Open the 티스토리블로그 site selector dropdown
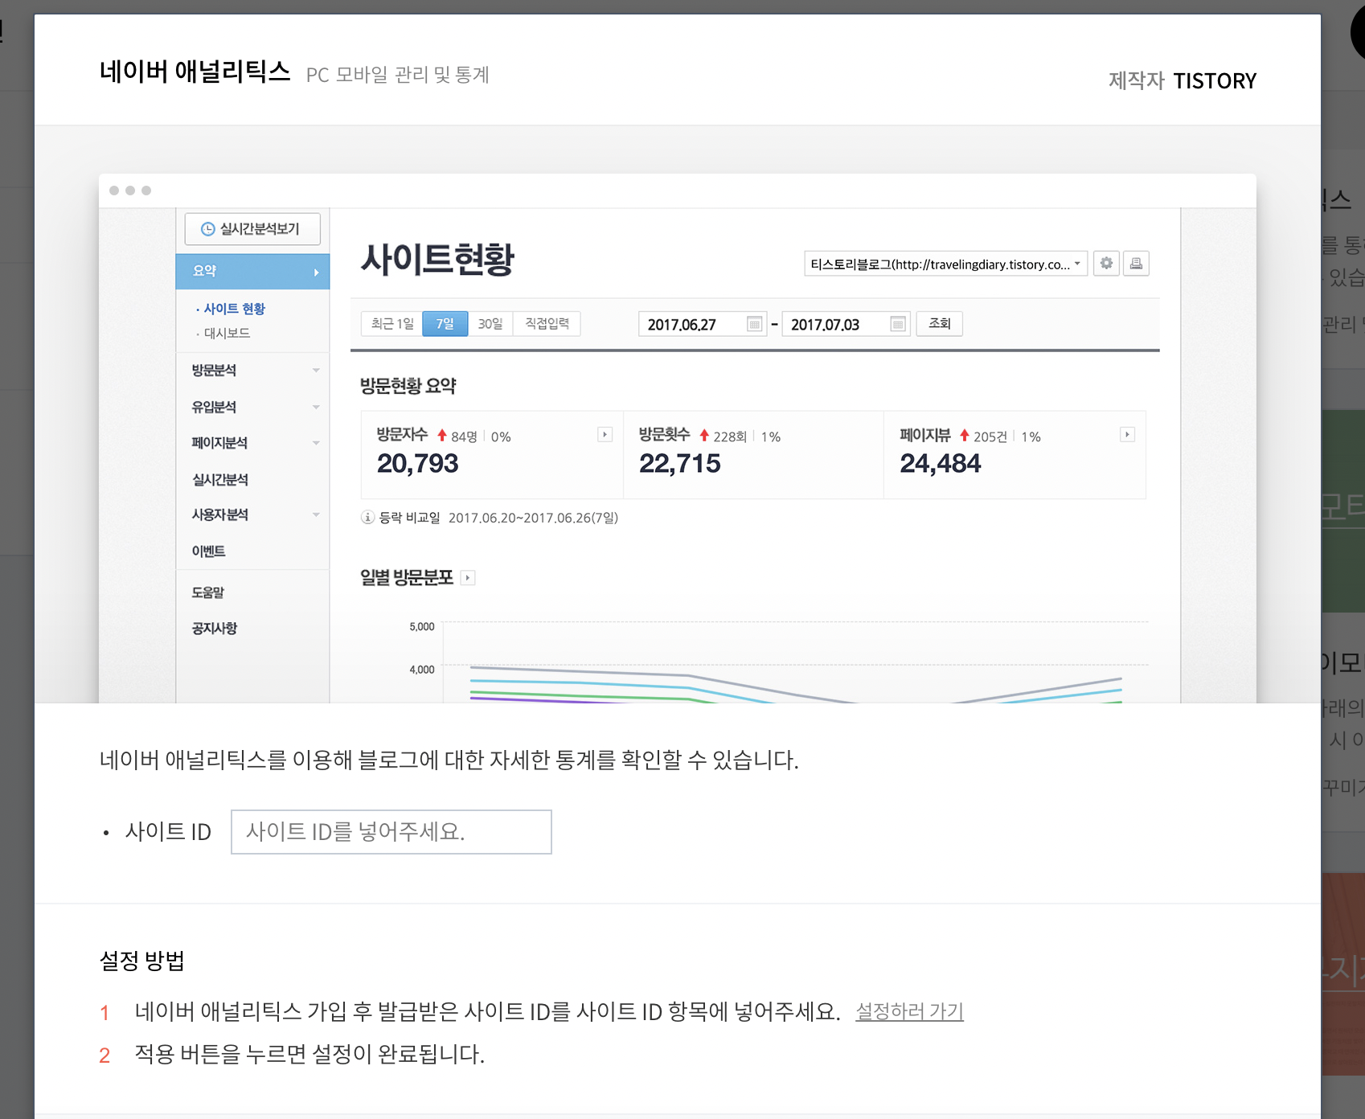This screenshot has width=1365, height=1119. click(x=945, y=264)
